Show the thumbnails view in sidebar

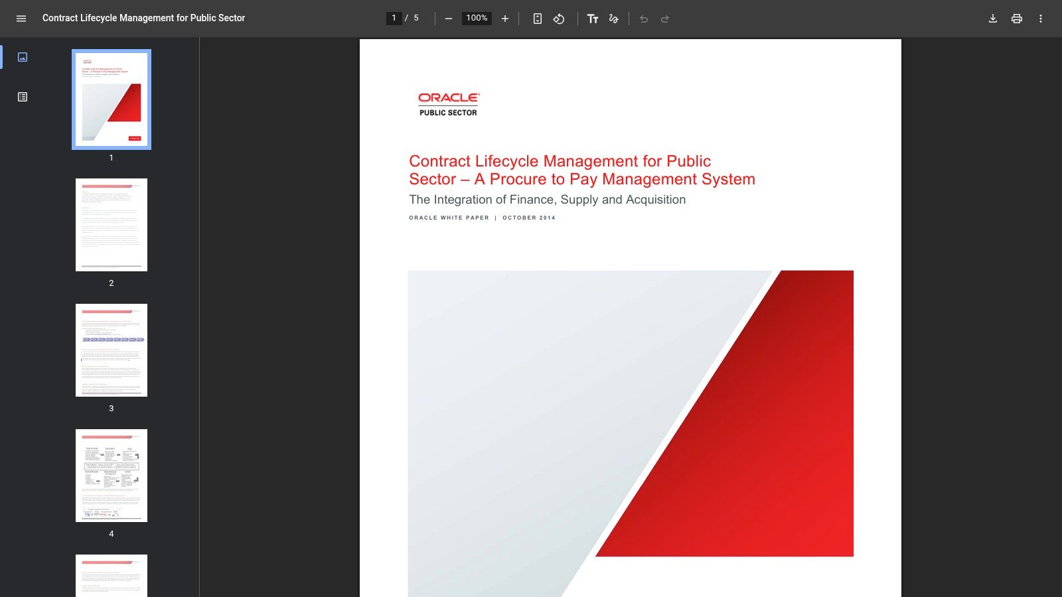point(23,57)
